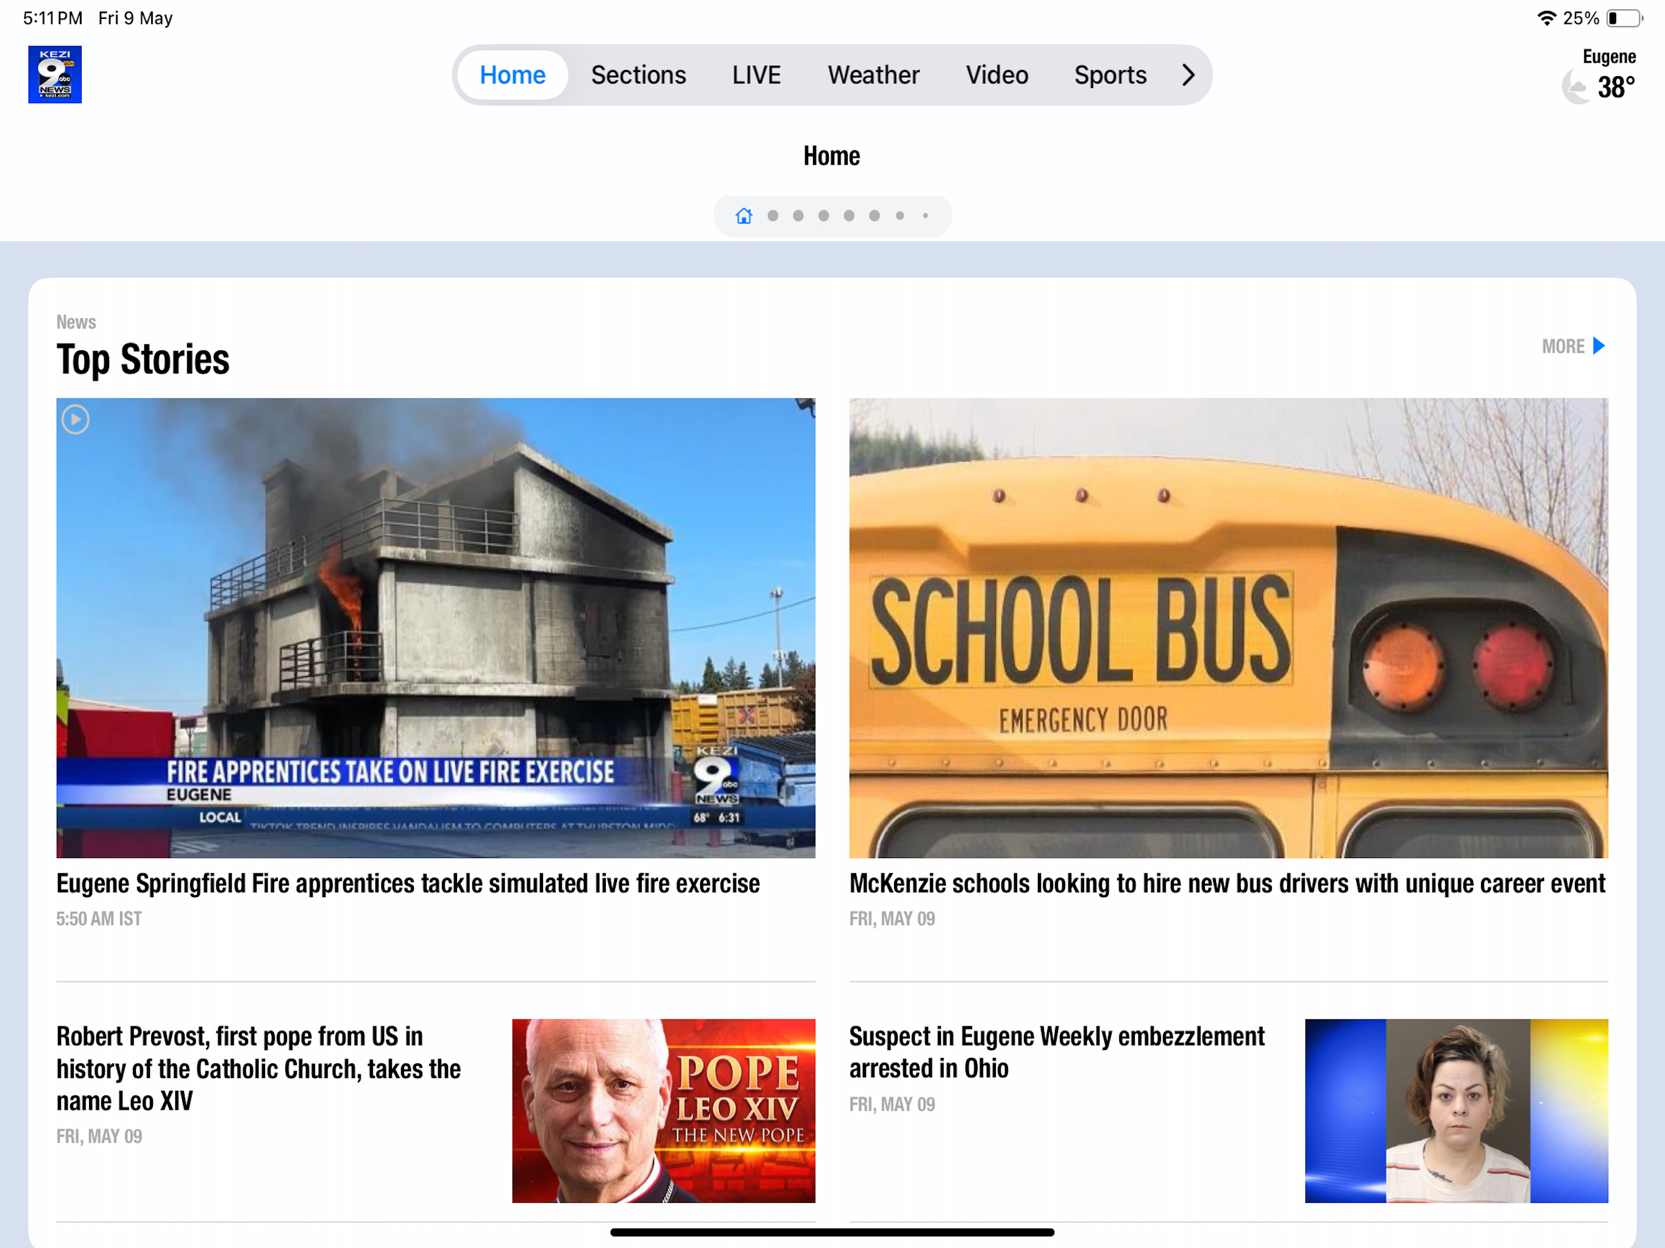1665x1248 pixels.
Task: Tap the Top Stories section heading
Action: point(143,359)
